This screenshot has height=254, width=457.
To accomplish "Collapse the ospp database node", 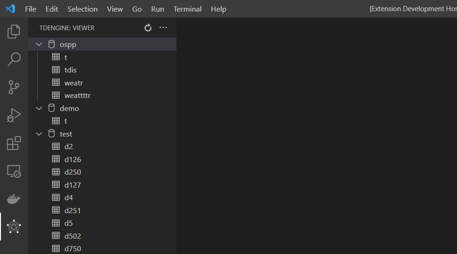I will click(39, 44).
